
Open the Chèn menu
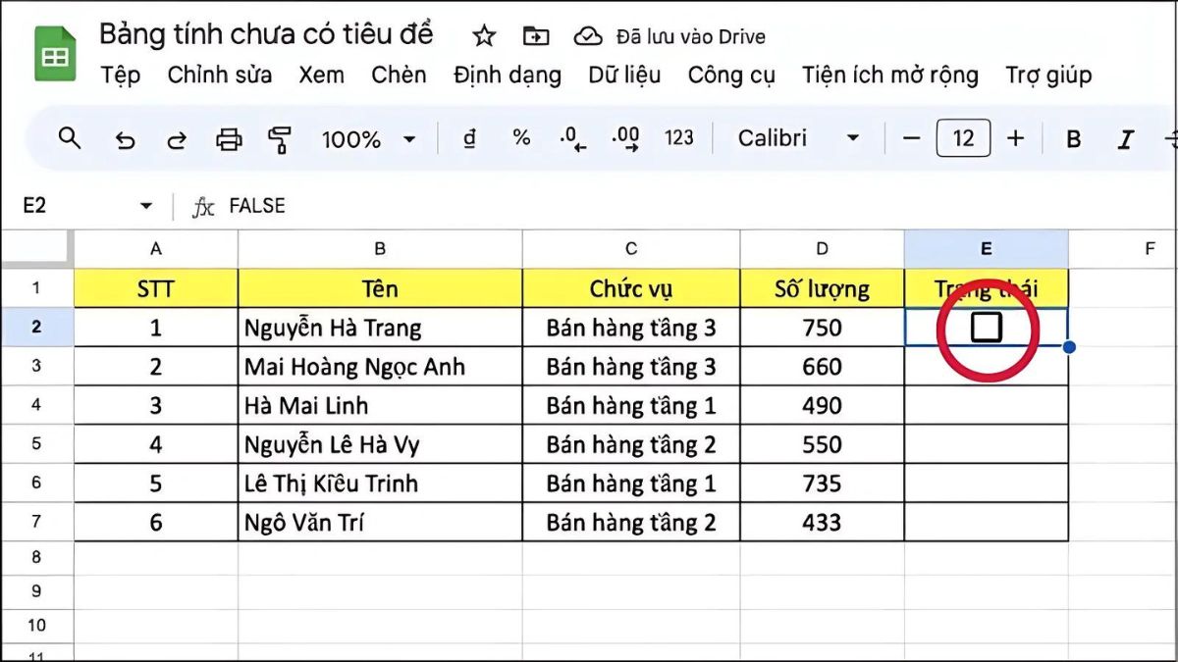pos(399,76)
